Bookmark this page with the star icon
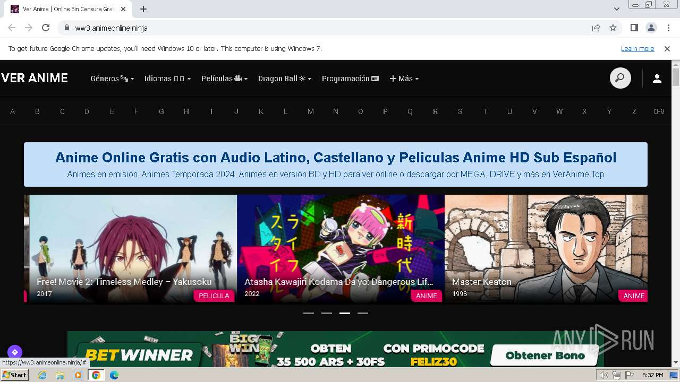Image resolution: width=680 pixels, height=382 pixels. [x=613, y=28]
